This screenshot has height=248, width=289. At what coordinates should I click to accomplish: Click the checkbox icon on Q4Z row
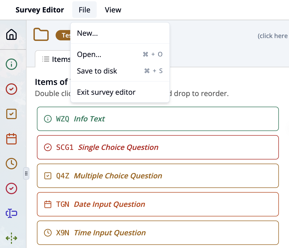tap(48, 176)
